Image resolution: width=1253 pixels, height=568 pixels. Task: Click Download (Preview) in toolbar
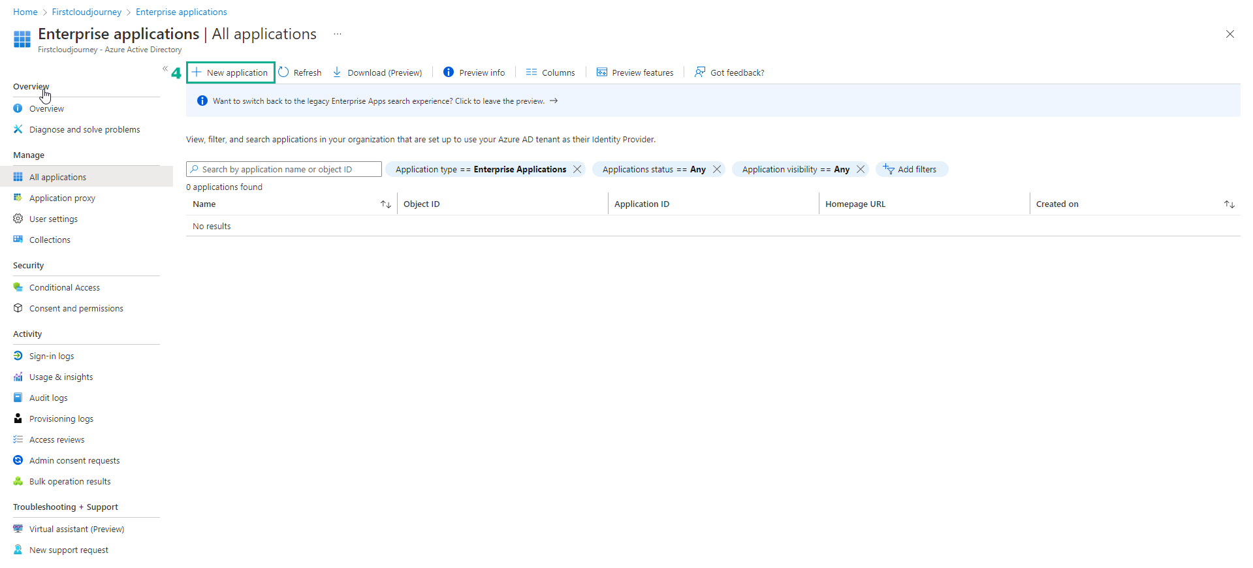tap(377, 72)
